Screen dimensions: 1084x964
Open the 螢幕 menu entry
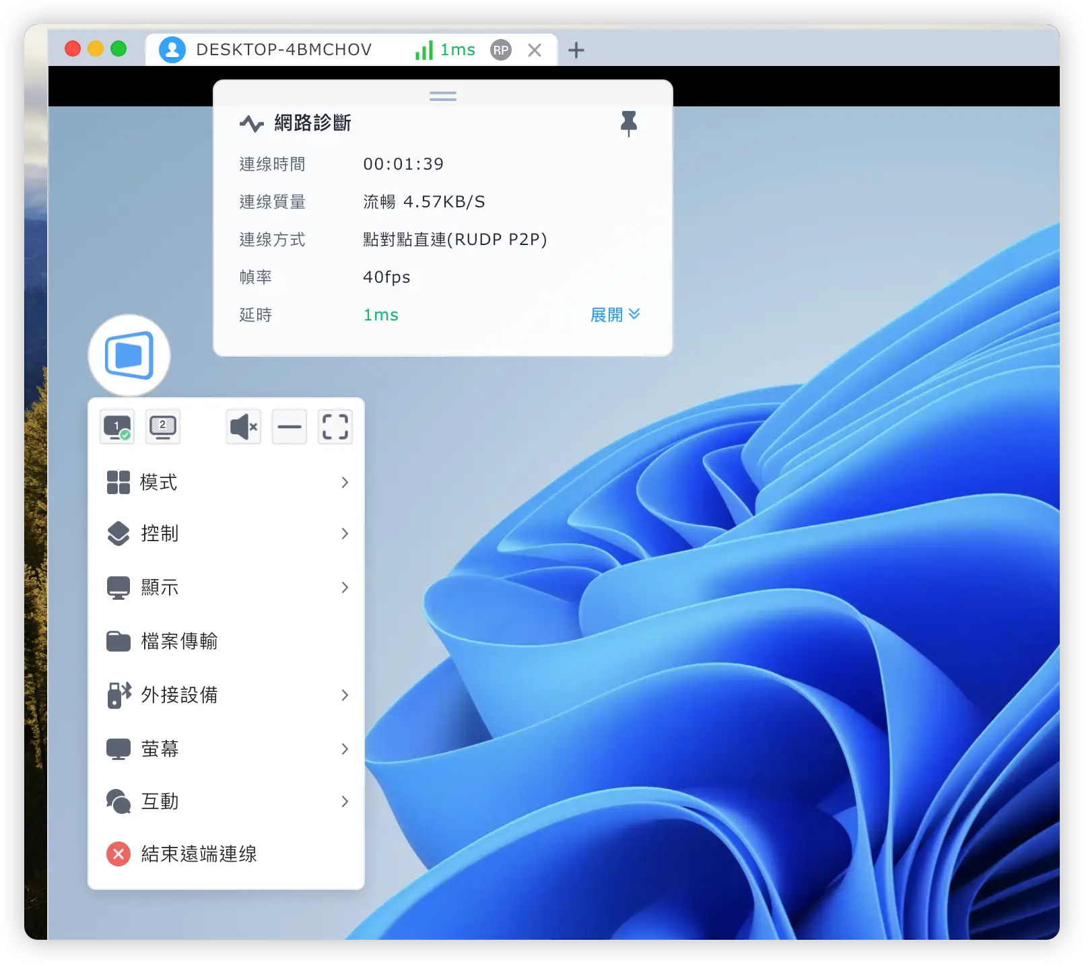click(226, 749)
